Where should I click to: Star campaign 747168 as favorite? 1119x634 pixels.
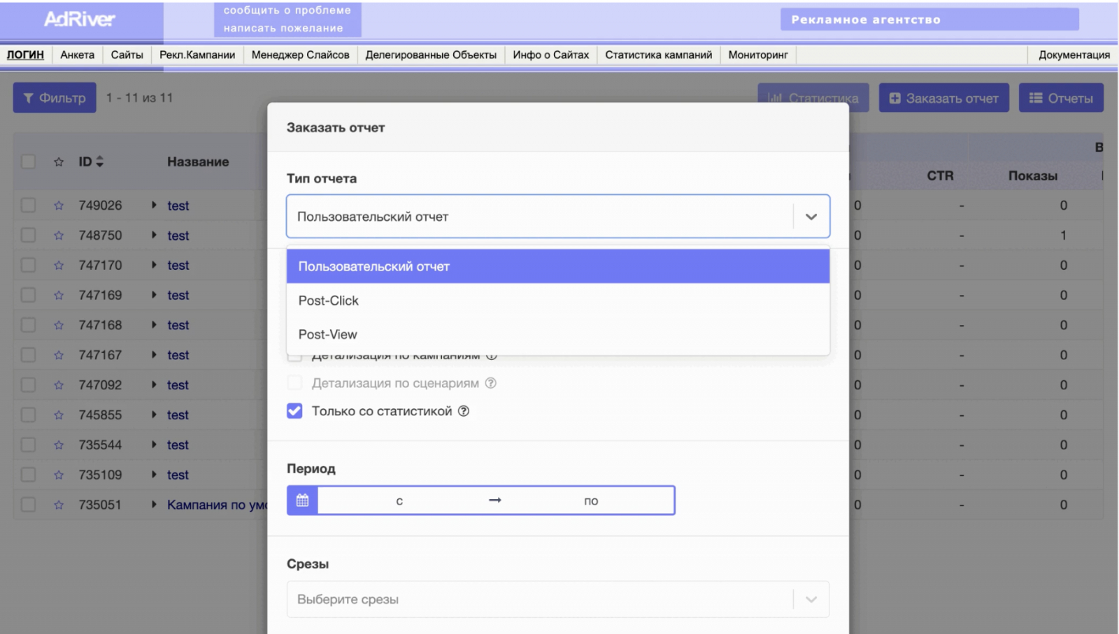coord(59,325)
